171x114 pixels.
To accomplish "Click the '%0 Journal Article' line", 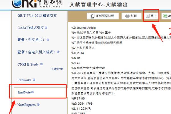I will point(84,28).
